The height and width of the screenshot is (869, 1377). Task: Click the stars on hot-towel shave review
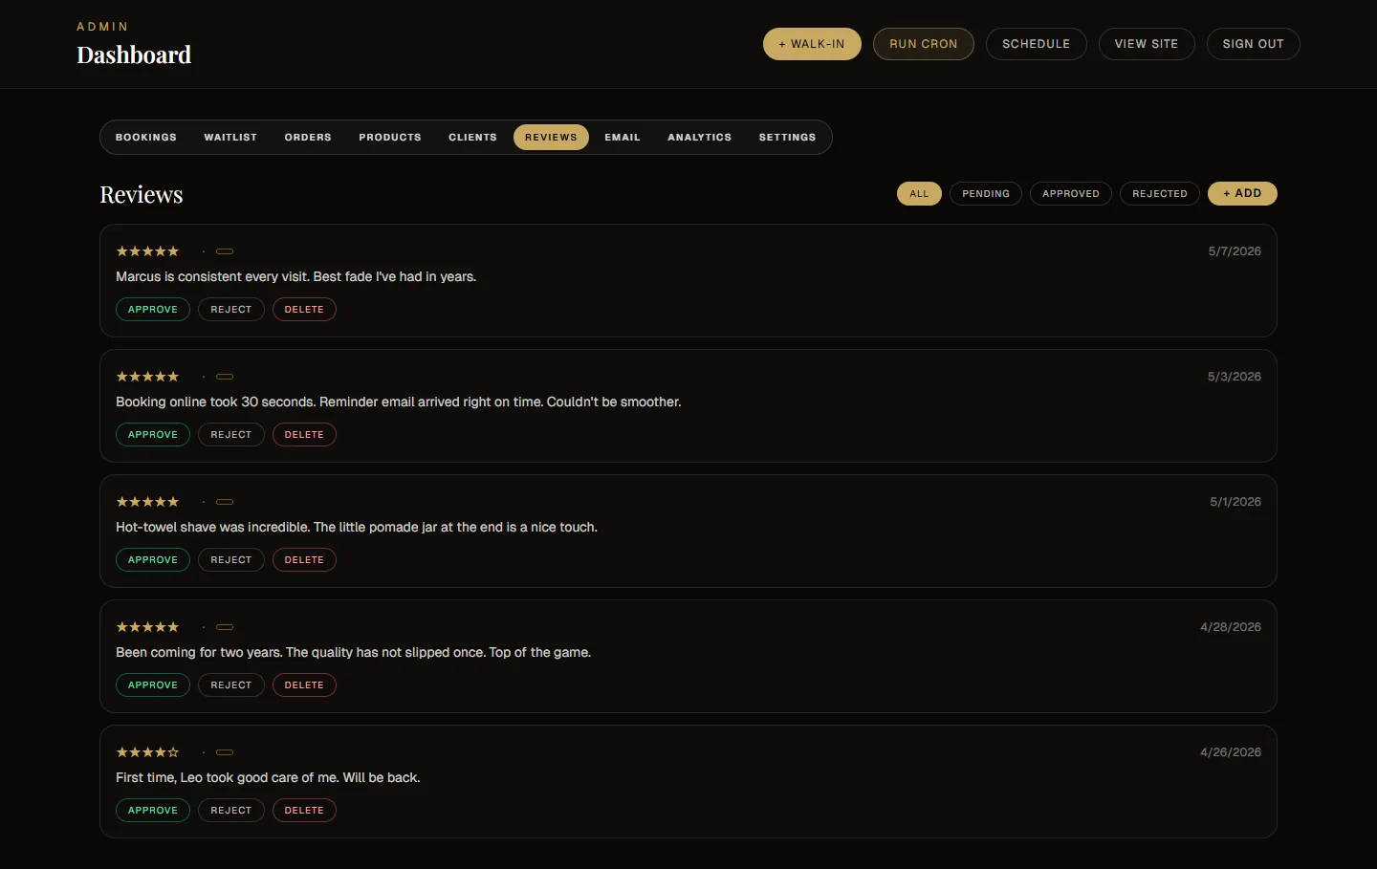coord(147,502)
